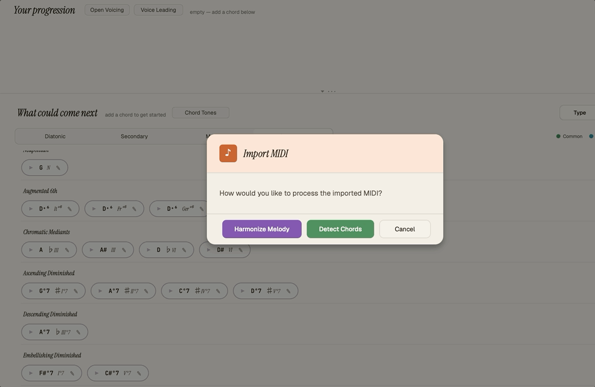Image resolution: width=595 pixels, height=387 pixels.
Task: Edit the C#°7 V°7 chord pencil
Action: coord(139,373)
